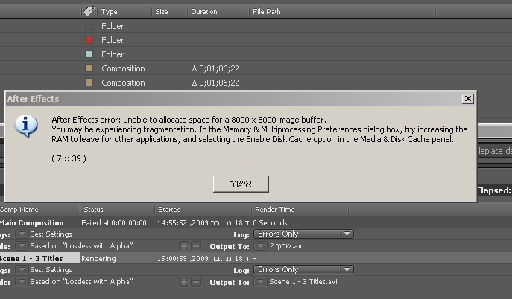Open Log dropdown for Scene 1 - 3 Titles
The height and width of the screenshot is (299, 512).
(304, 270)
